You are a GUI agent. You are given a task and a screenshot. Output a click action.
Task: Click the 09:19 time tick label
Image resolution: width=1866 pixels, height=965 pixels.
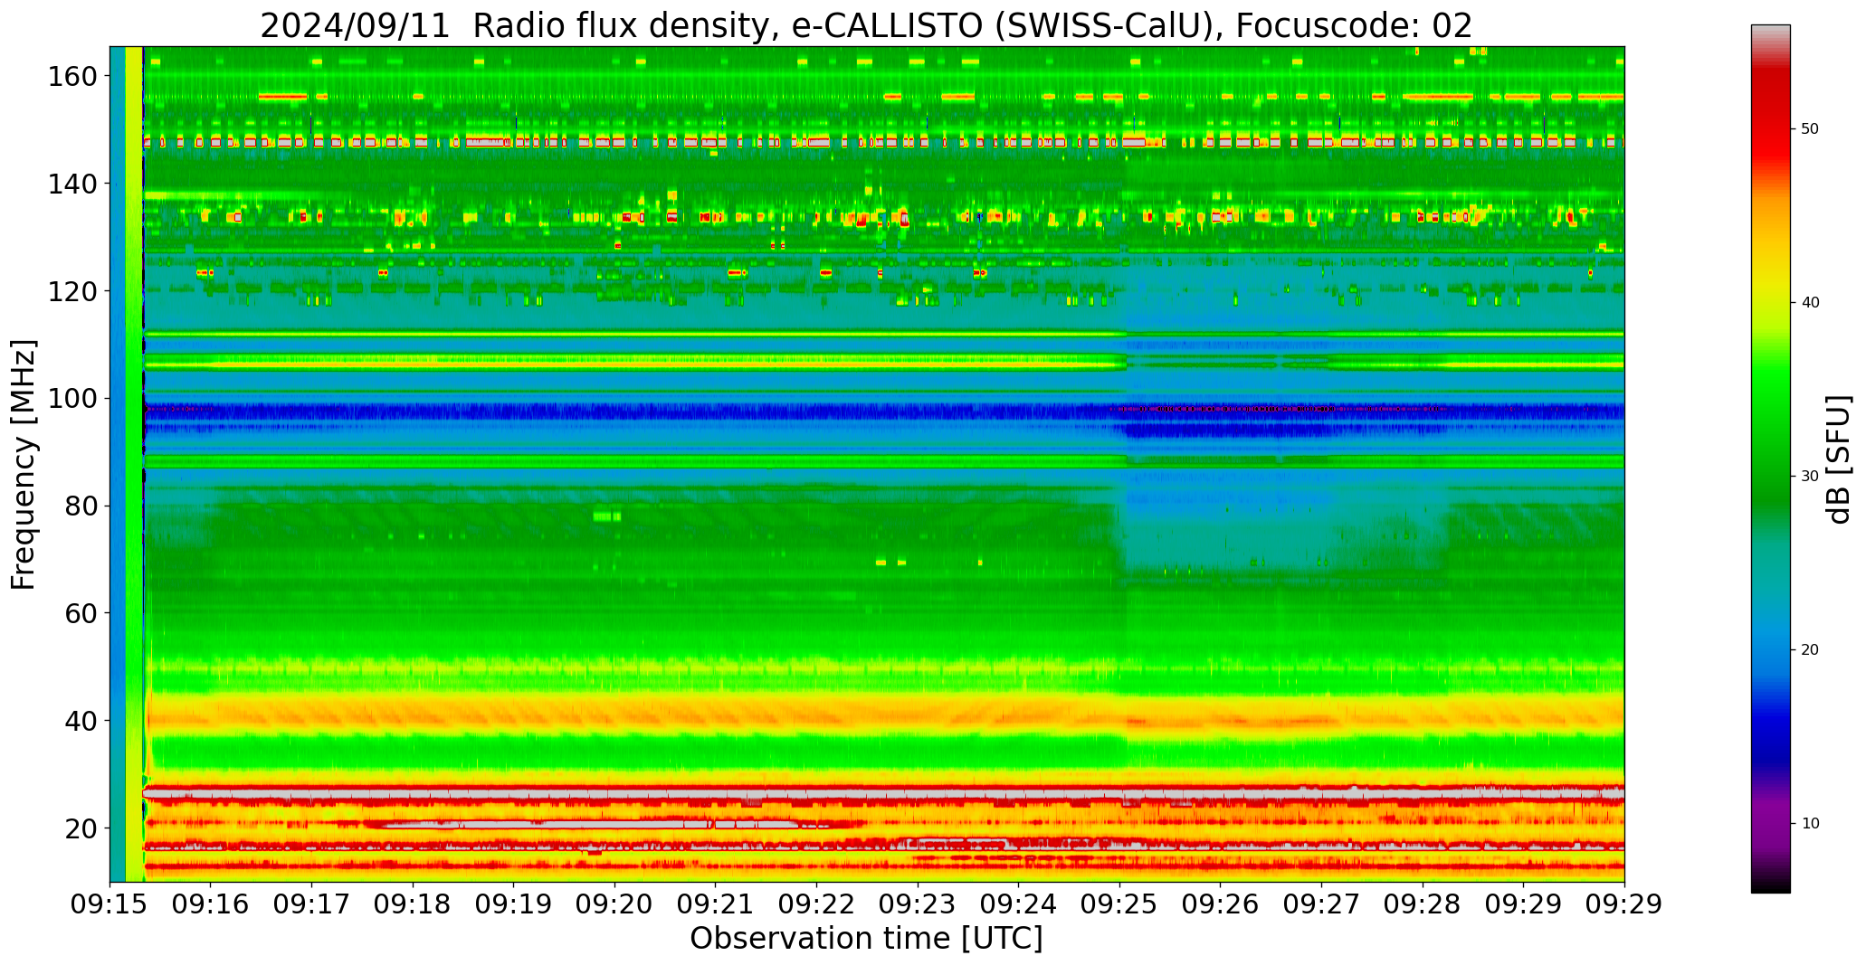click(x=514, y=904)
